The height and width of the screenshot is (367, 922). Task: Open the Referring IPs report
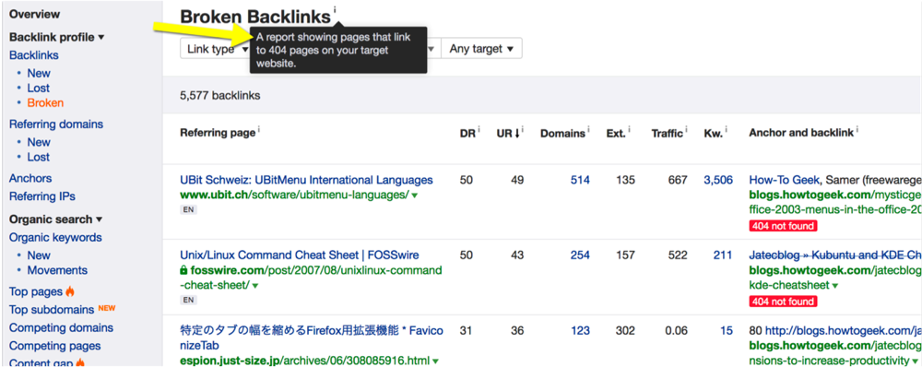click(x=42, y=196)
